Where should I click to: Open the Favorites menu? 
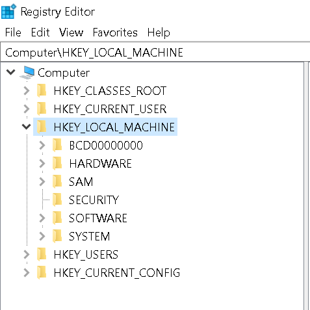(x=115, y=32)
